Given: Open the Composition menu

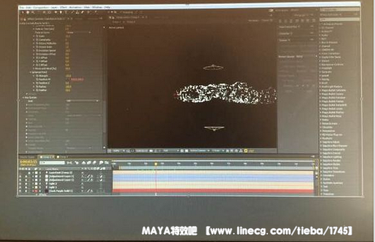Looking at the screenshot, I should 41,7.
